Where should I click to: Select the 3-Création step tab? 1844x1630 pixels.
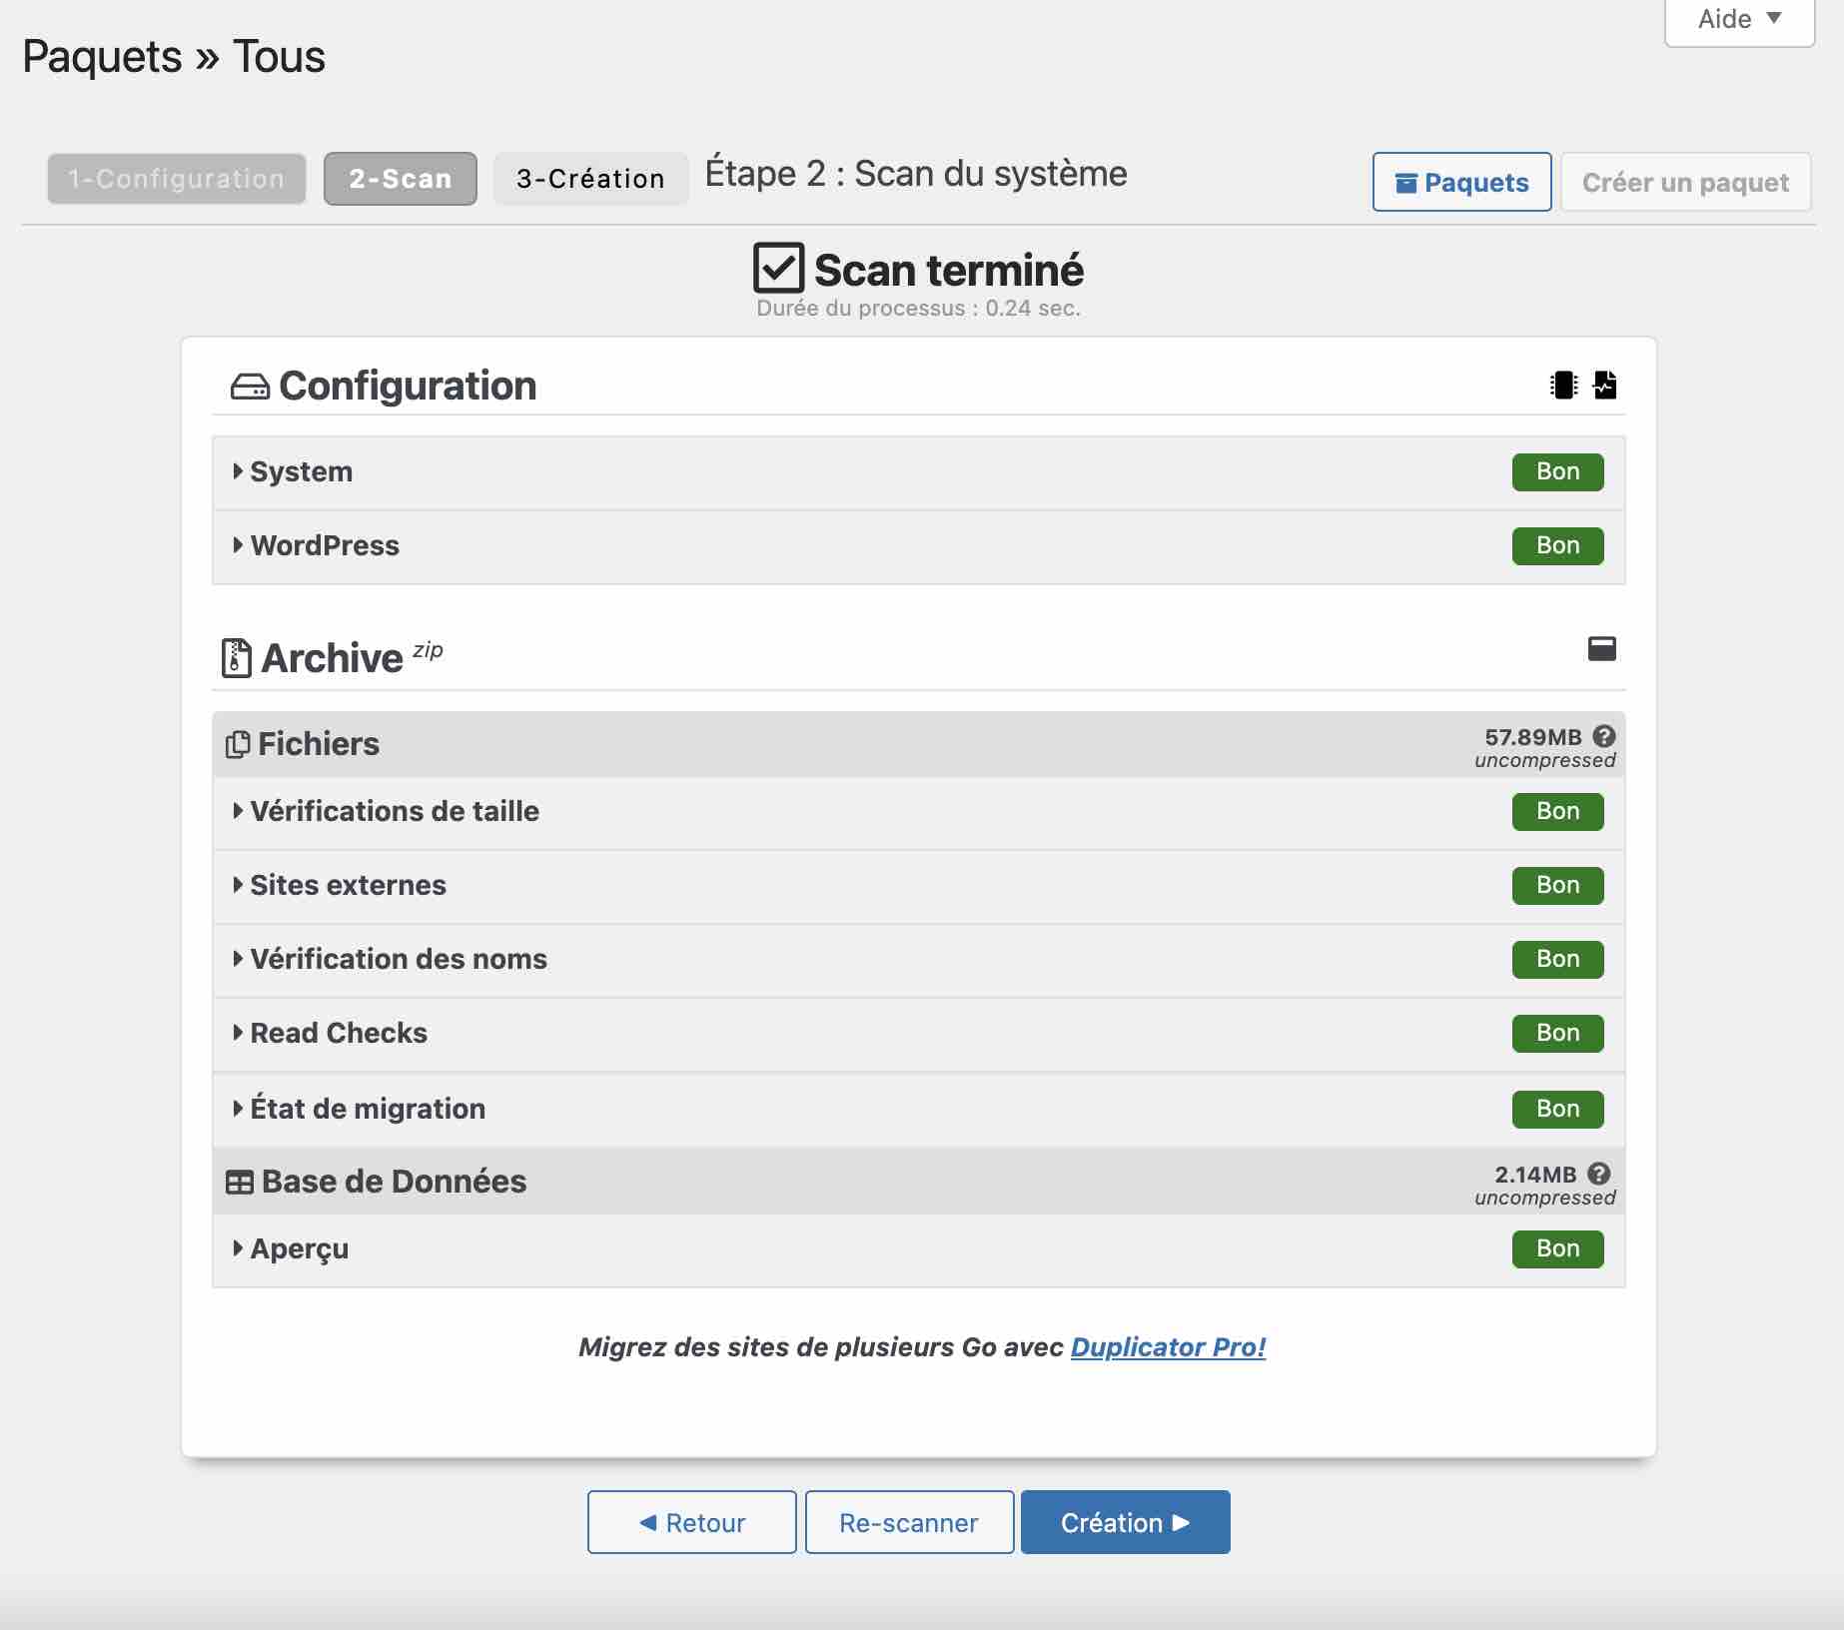tap(590, 179)
